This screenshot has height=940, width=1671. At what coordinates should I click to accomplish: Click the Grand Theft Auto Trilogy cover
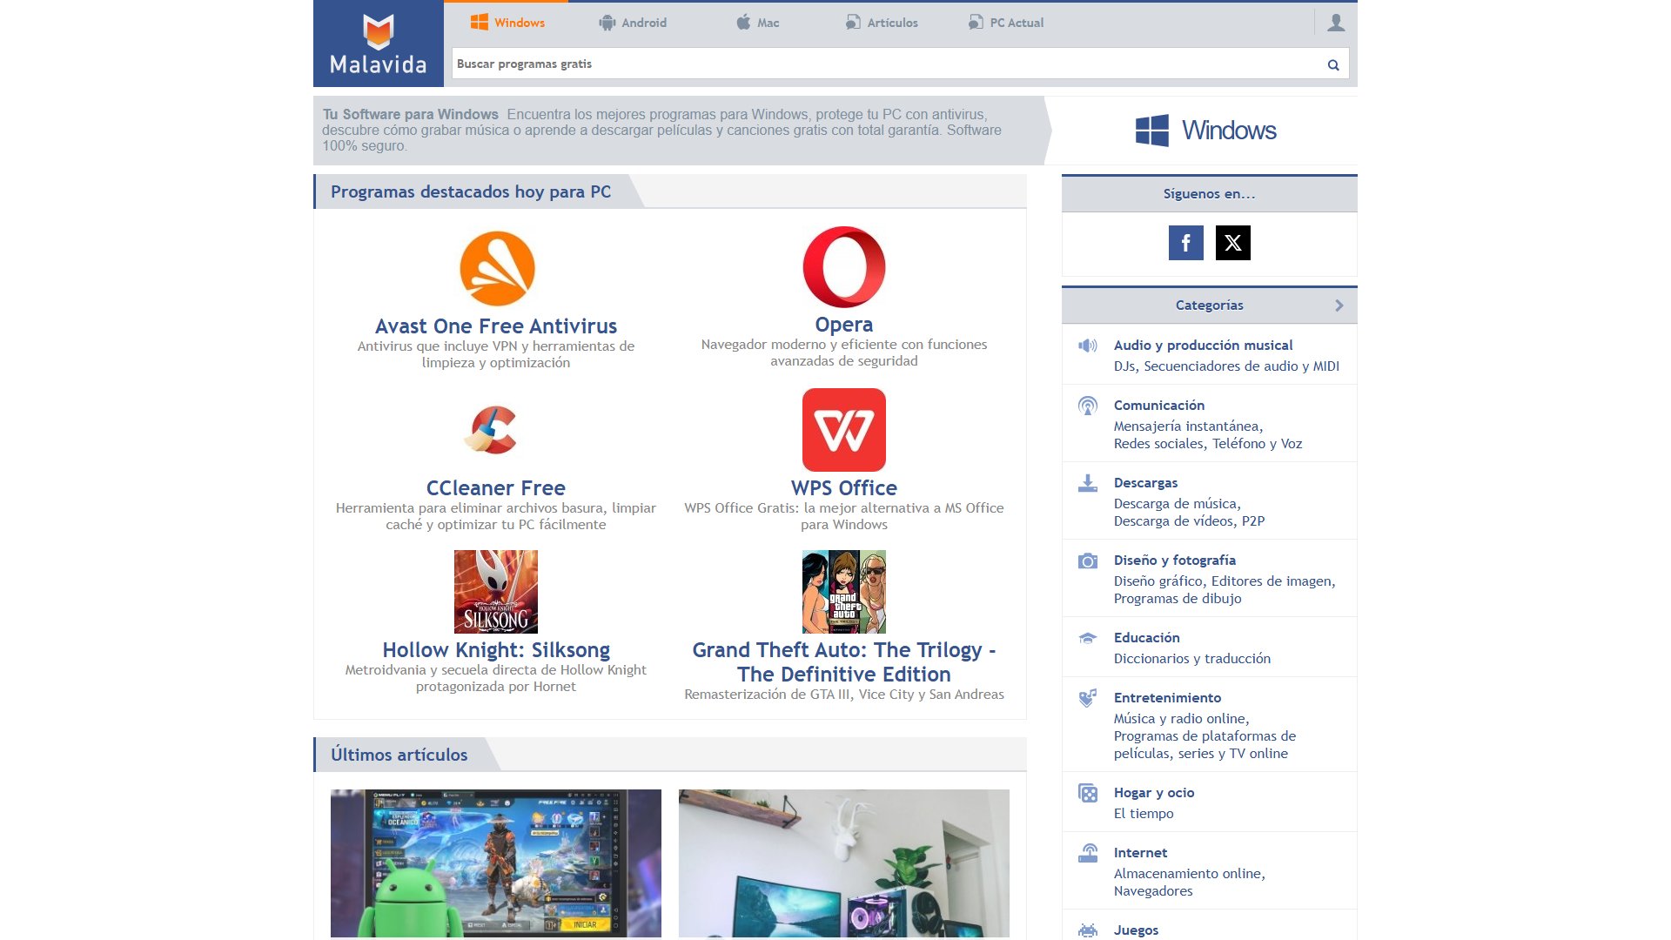tap(844, 592)
